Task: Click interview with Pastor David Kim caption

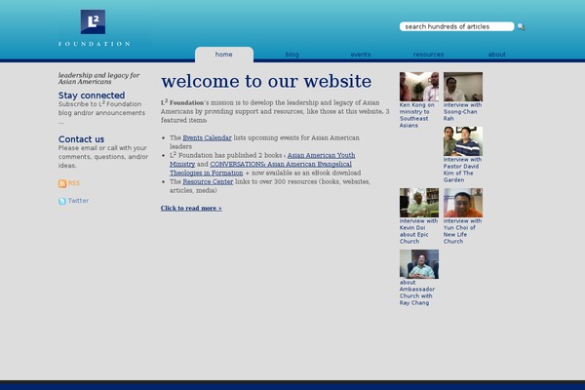Action: click(462, 170)
